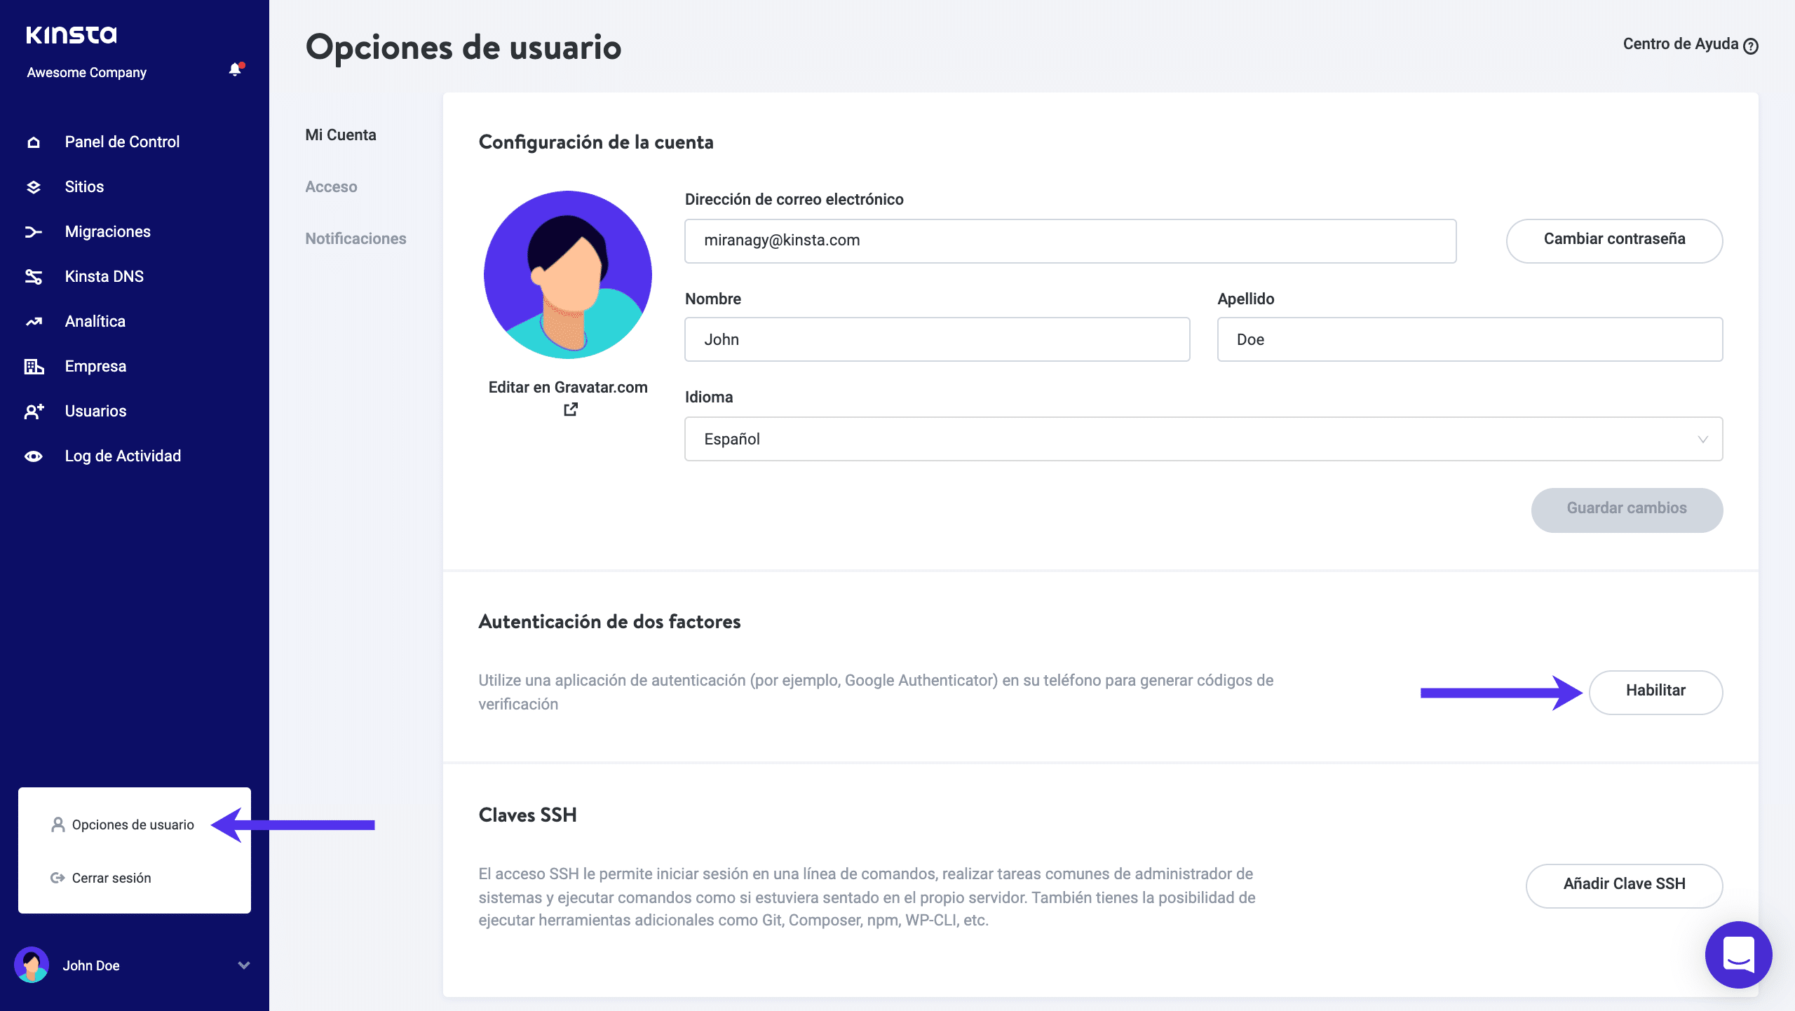
Task: Click the Añadir Clave SSH button
Action: click(1623, 885)
